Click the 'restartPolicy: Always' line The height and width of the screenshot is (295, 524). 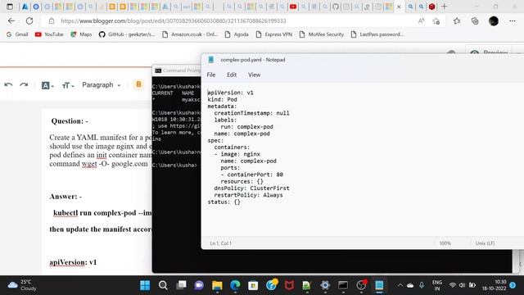pos(248,195)
